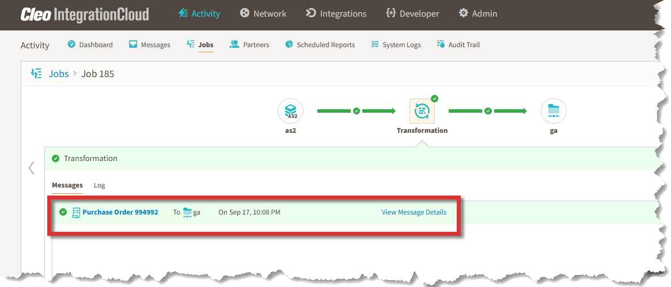Image resolution: width=671 pixels, height=287 pixels.
Task: Click the Activity section label
Action: [35, 45]
